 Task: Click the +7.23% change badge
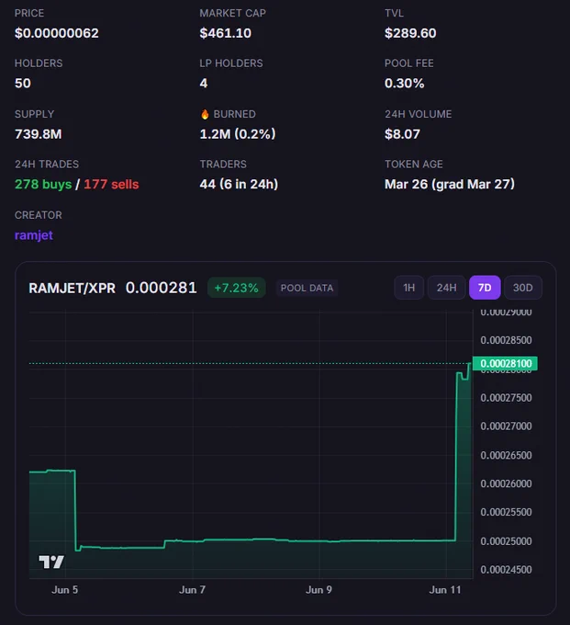pyautogui.click(x=237, y=288)
